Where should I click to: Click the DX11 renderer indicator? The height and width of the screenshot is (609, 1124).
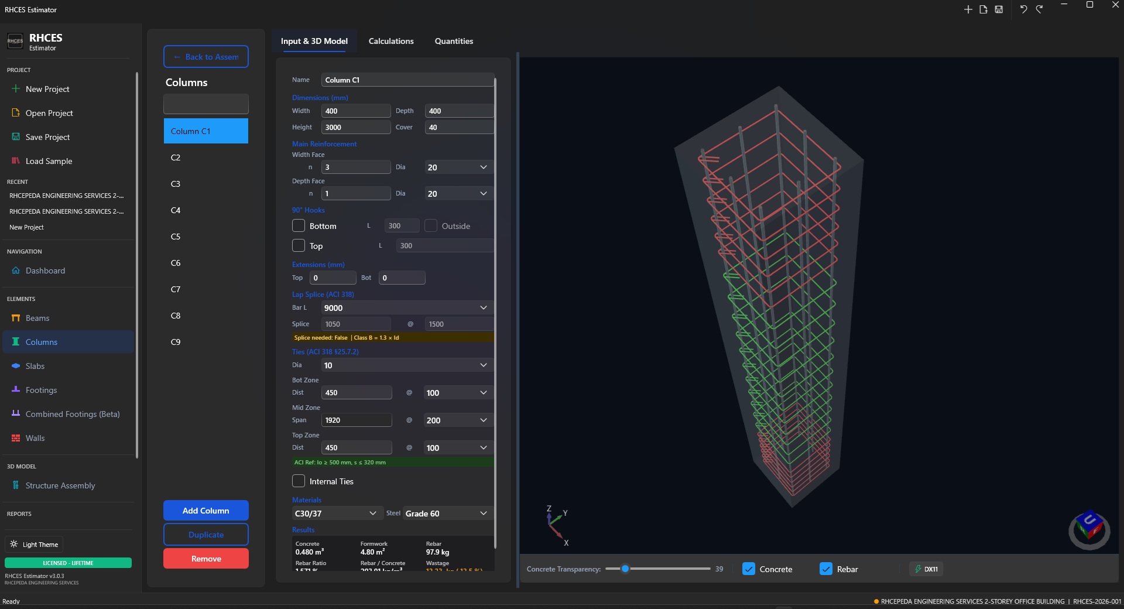pos(926,569)
